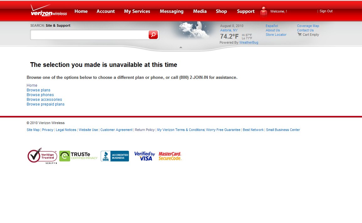Open the Coverage Map link
362x223 pixels.
click(x=308, y=26)
